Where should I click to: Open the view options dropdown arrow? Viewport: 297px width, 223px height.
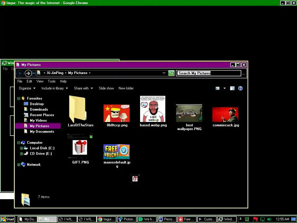coord(224,88)
